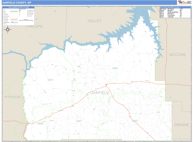Click the PETROLEUM county label
Viewport: 193px width, 142px height.
pyautogui.click(x=12, y=97)
